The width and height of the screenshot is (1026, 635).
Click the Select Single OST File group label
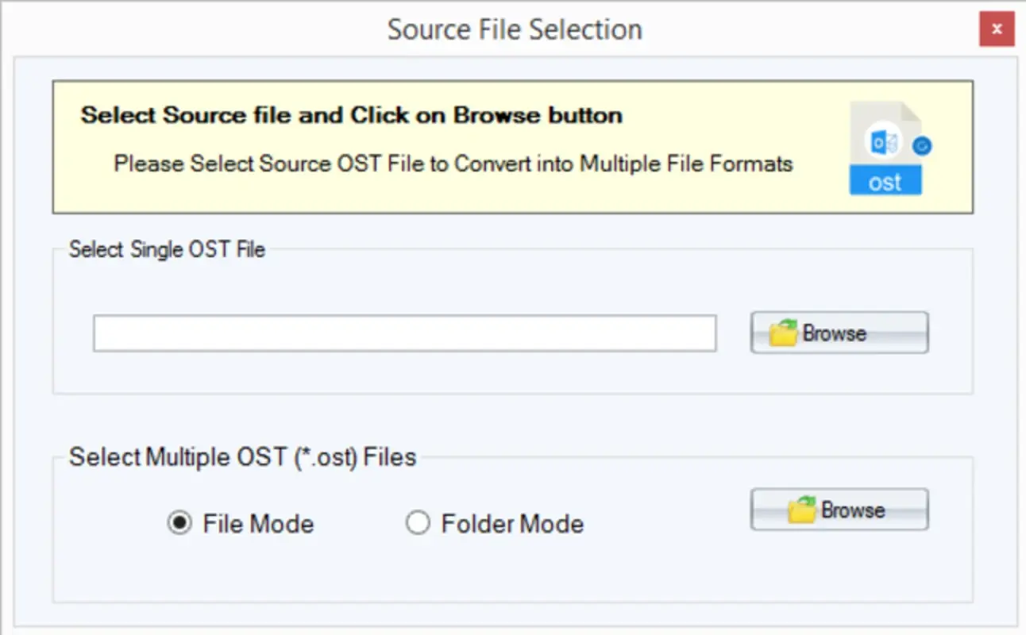click(166, 248)
